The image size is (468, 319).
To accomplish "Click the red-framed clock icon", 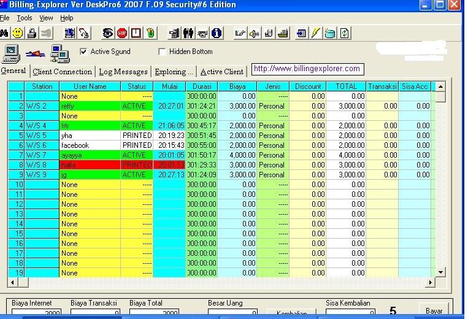I will click(136, 33).
